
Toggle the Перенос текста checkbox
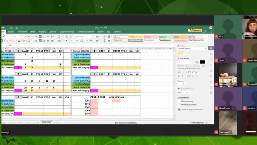tap(179, 101)
